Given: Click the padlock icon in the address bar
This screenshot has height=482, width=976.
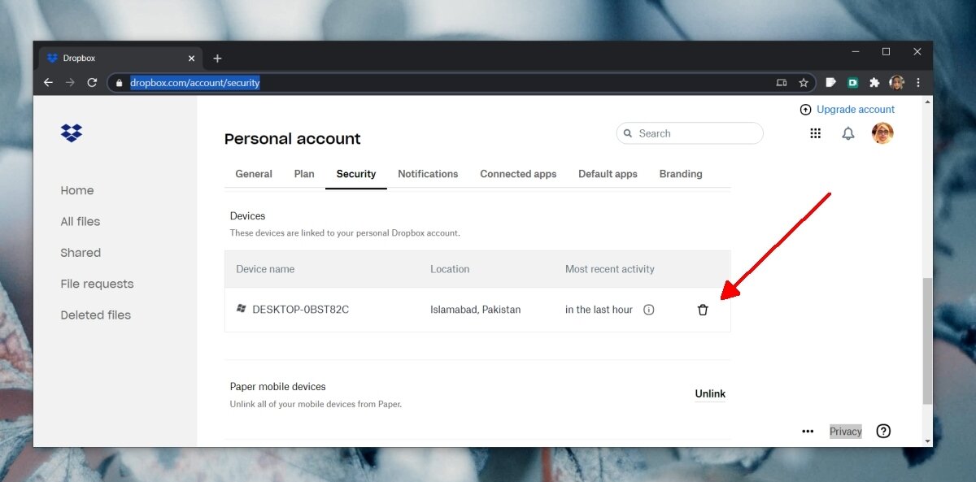Looking at the screenshot, I should 119,82.
